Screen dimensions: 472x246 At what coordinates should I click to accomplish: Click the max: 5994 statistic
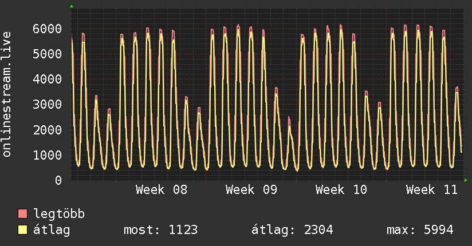coord(420,230)
